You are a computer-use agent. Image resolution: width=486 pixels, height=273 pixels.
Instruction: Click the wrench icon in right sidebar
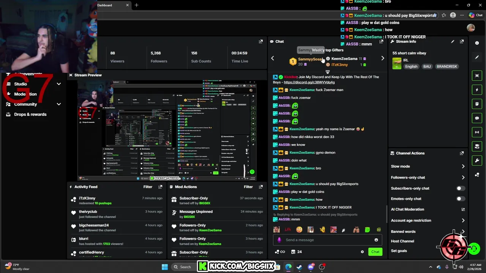tap(477, 161)
